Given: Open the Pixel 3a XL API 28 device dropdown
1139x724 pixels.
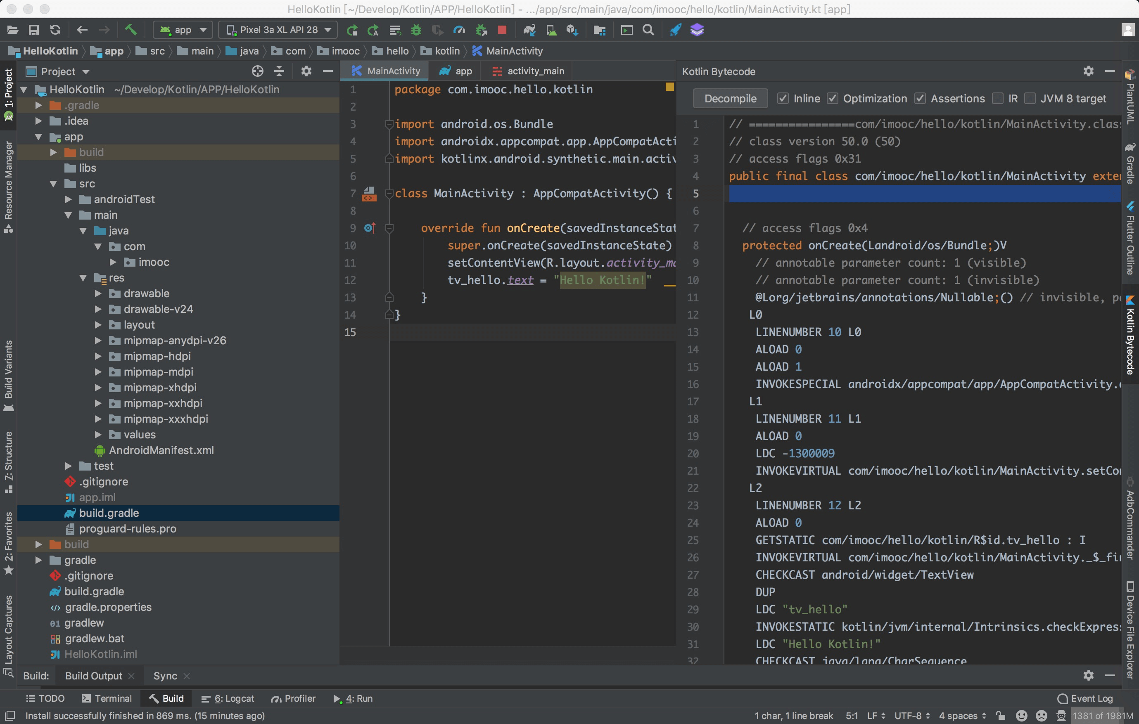Looking at the screenshot, I should pos(278,30).
